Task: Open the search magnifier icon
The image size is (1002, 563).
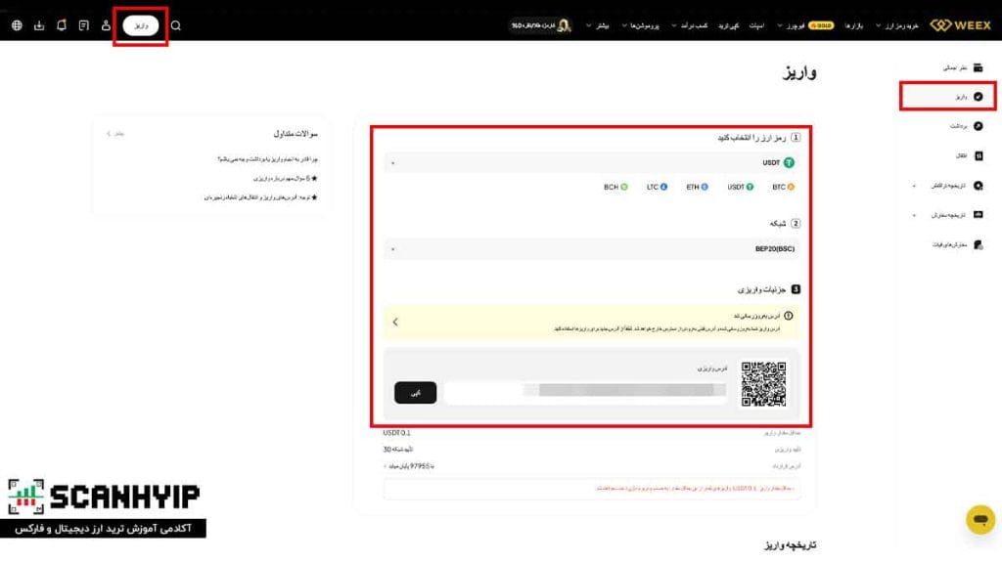Action: coord(176,25)
